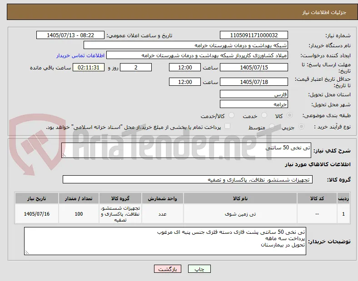
Task: Click the گروه کالا column header
Action: [x=120, y=198]
